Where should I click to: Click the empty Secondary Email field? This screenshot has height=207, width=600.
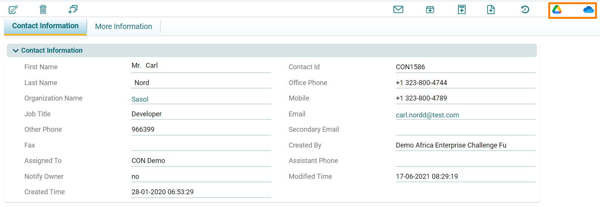pos(465,129)
